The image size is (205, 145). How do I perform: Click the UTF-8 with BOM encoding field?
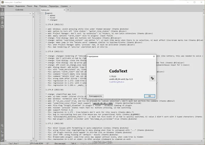point(36,143)
